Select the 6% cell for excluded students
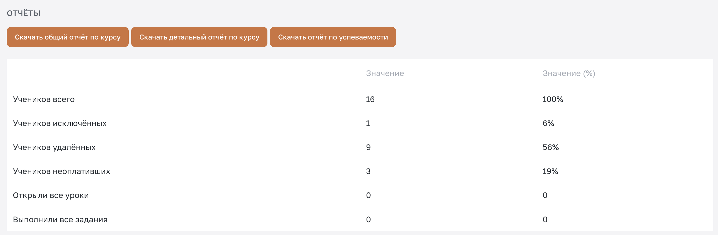Image resolution: width=718 pixels, height=235 pixels. point(548,123)
